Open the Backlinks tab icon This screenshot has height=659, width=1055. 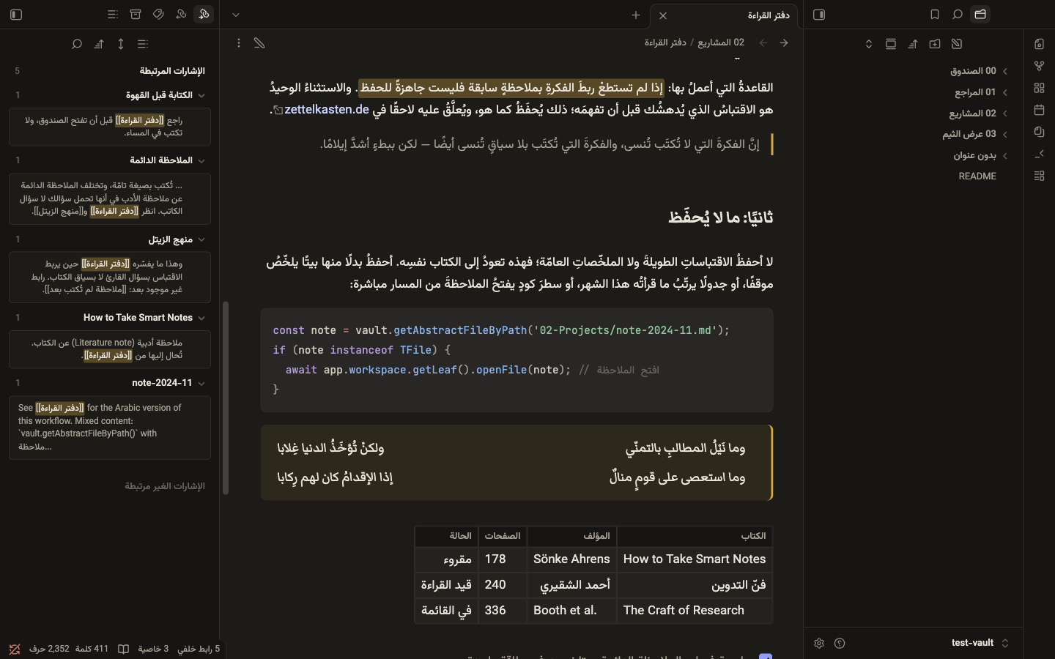point(204,15)
